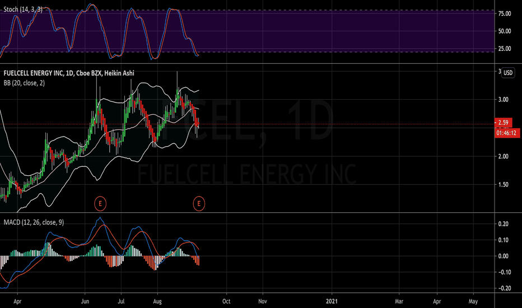Click the Oct label on time axis
Image resolution: width=522 pixels, height=308 pixels.
(x=226, y=301)
